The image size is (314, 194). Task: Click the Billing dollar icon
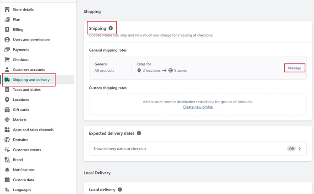click(x=7, y=29)
